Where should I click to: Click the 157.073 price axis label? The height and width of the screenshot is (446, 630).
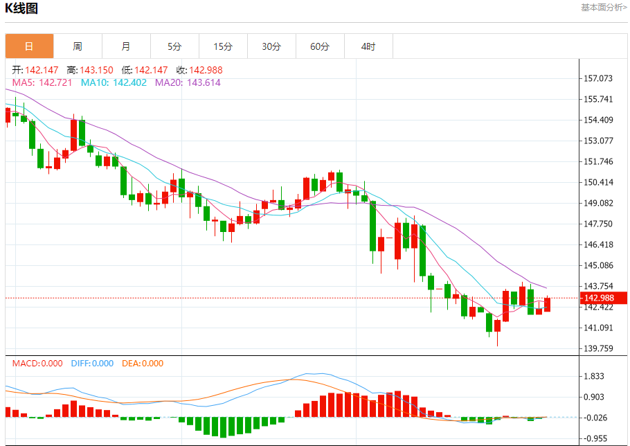[x=598, y=78]
